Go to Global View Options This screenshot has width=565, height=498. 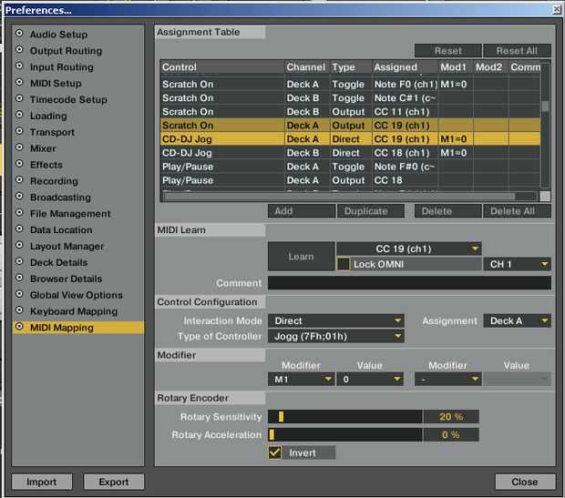(x=76, y=295)
